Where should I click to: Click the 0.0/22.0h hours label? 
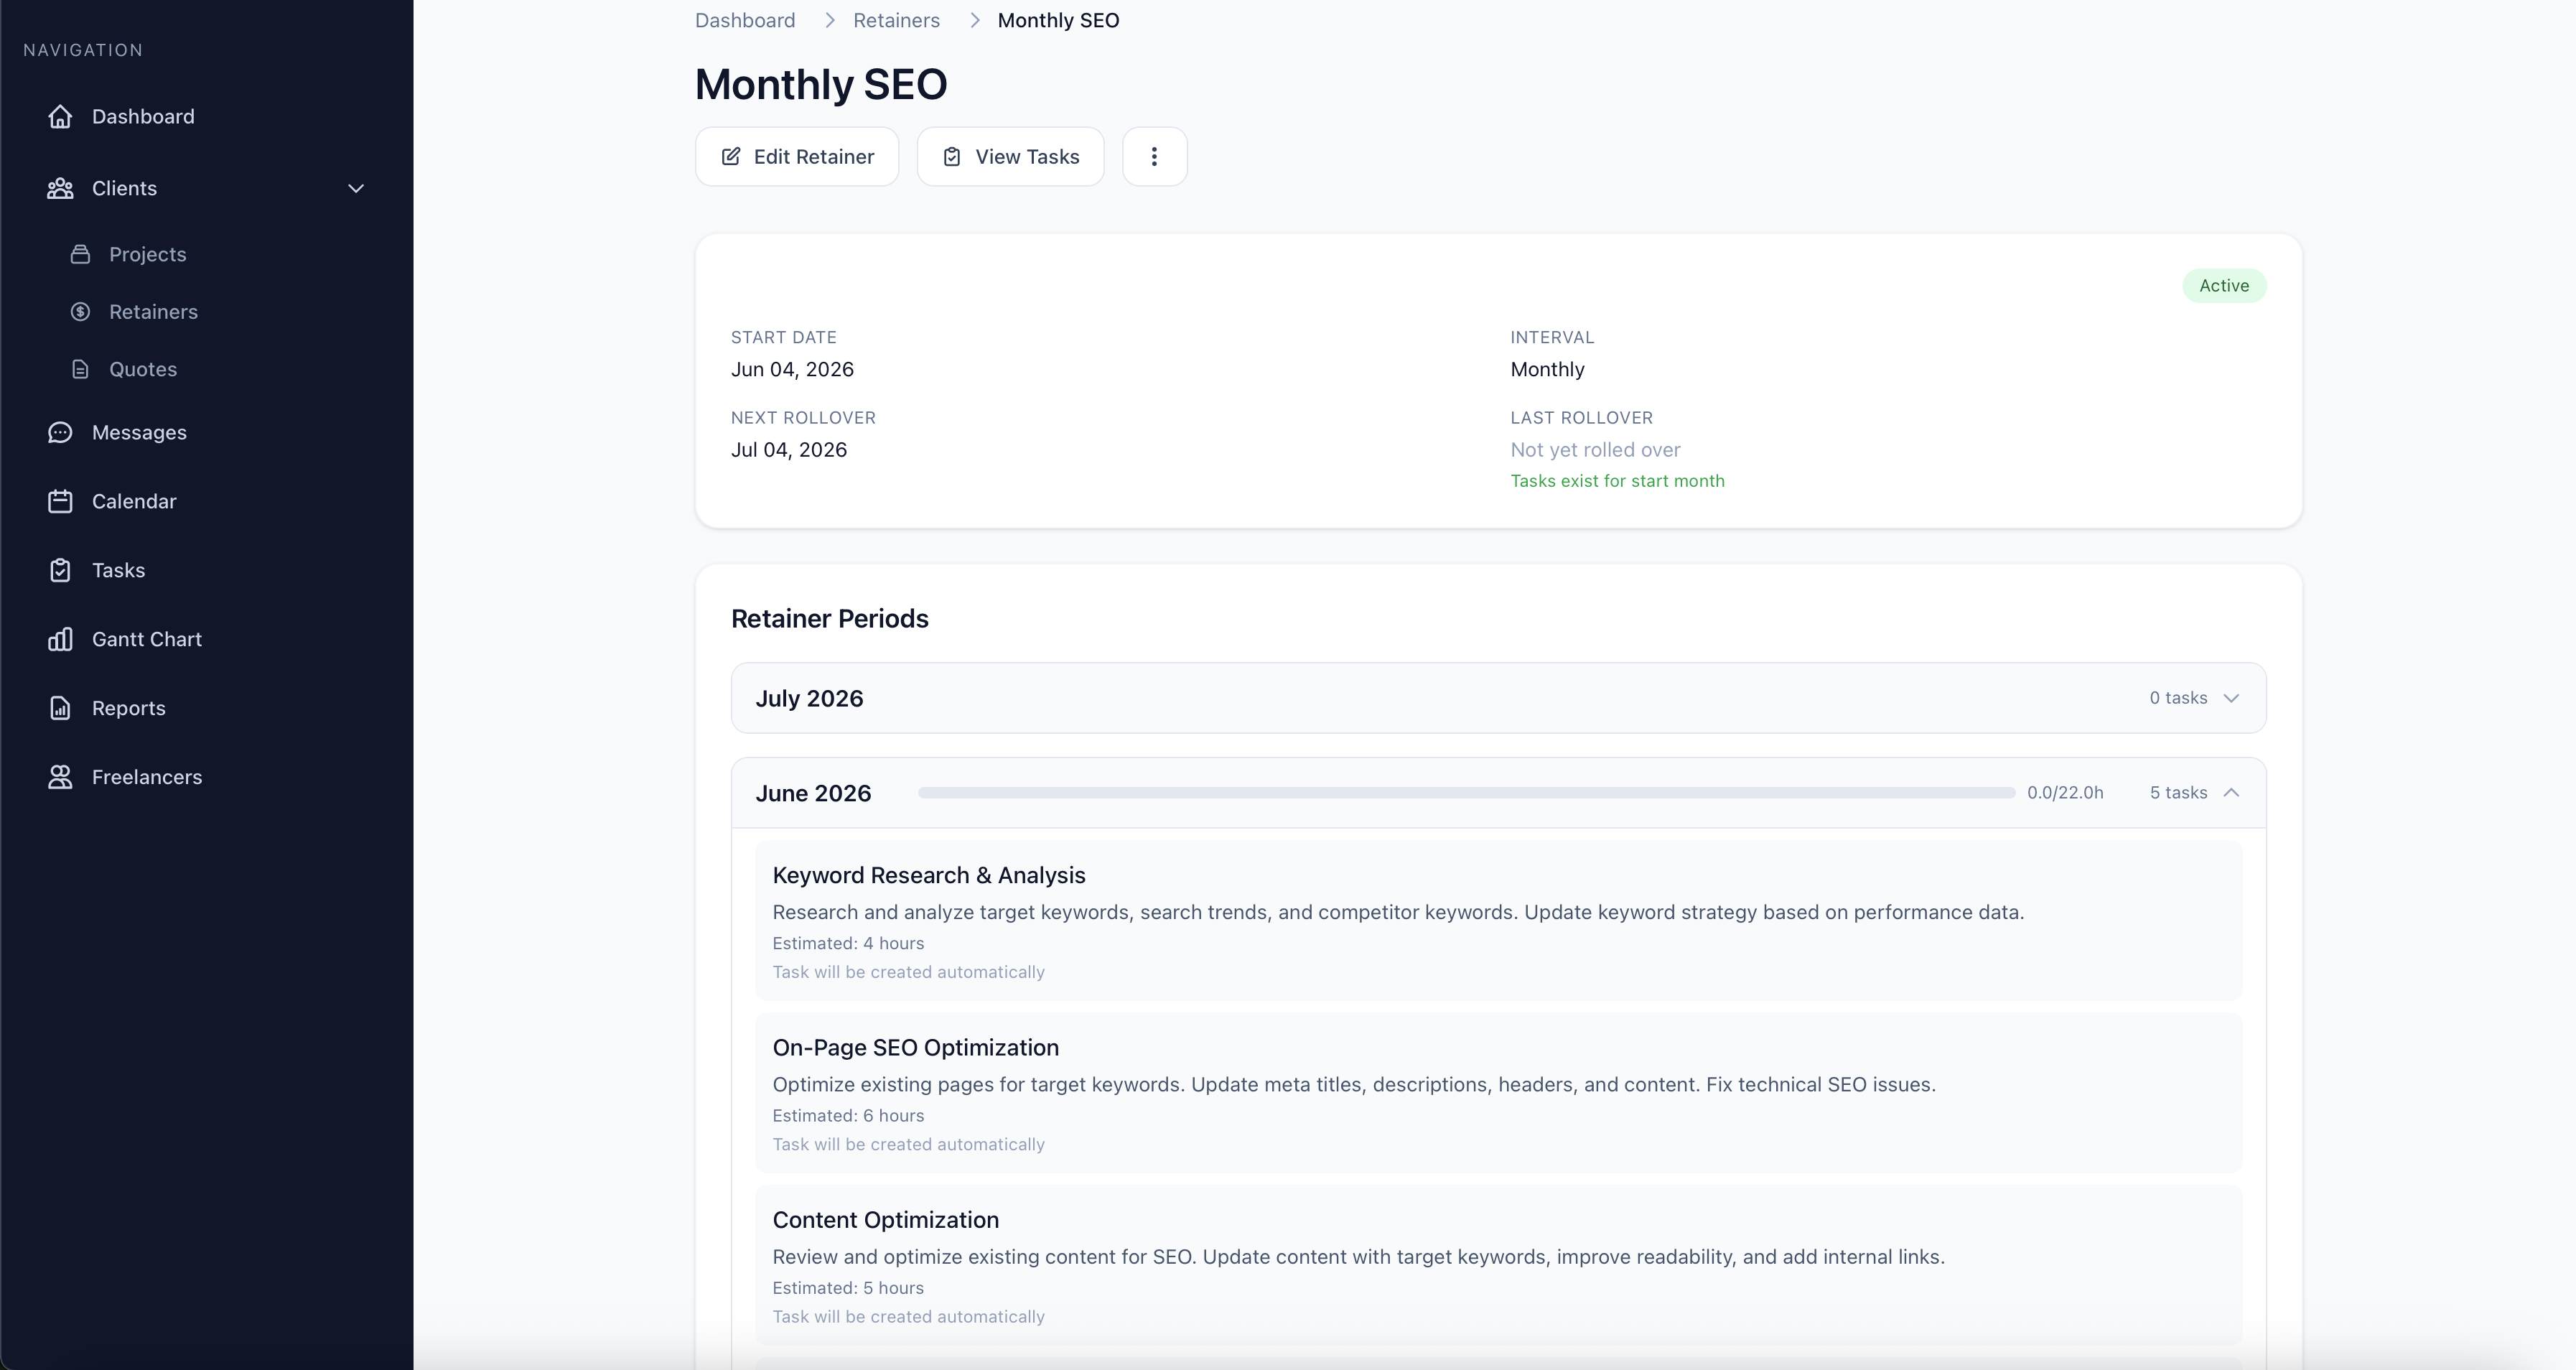coord(2065,793)
